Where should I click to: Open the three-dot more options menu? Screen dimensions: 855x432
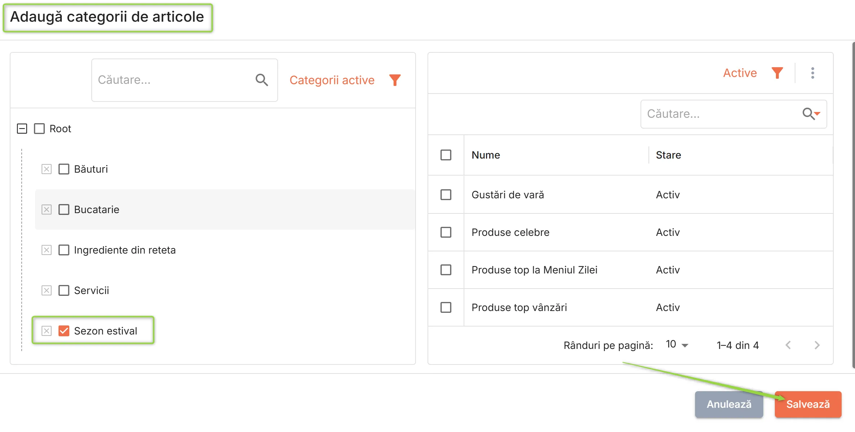[813, 73]
